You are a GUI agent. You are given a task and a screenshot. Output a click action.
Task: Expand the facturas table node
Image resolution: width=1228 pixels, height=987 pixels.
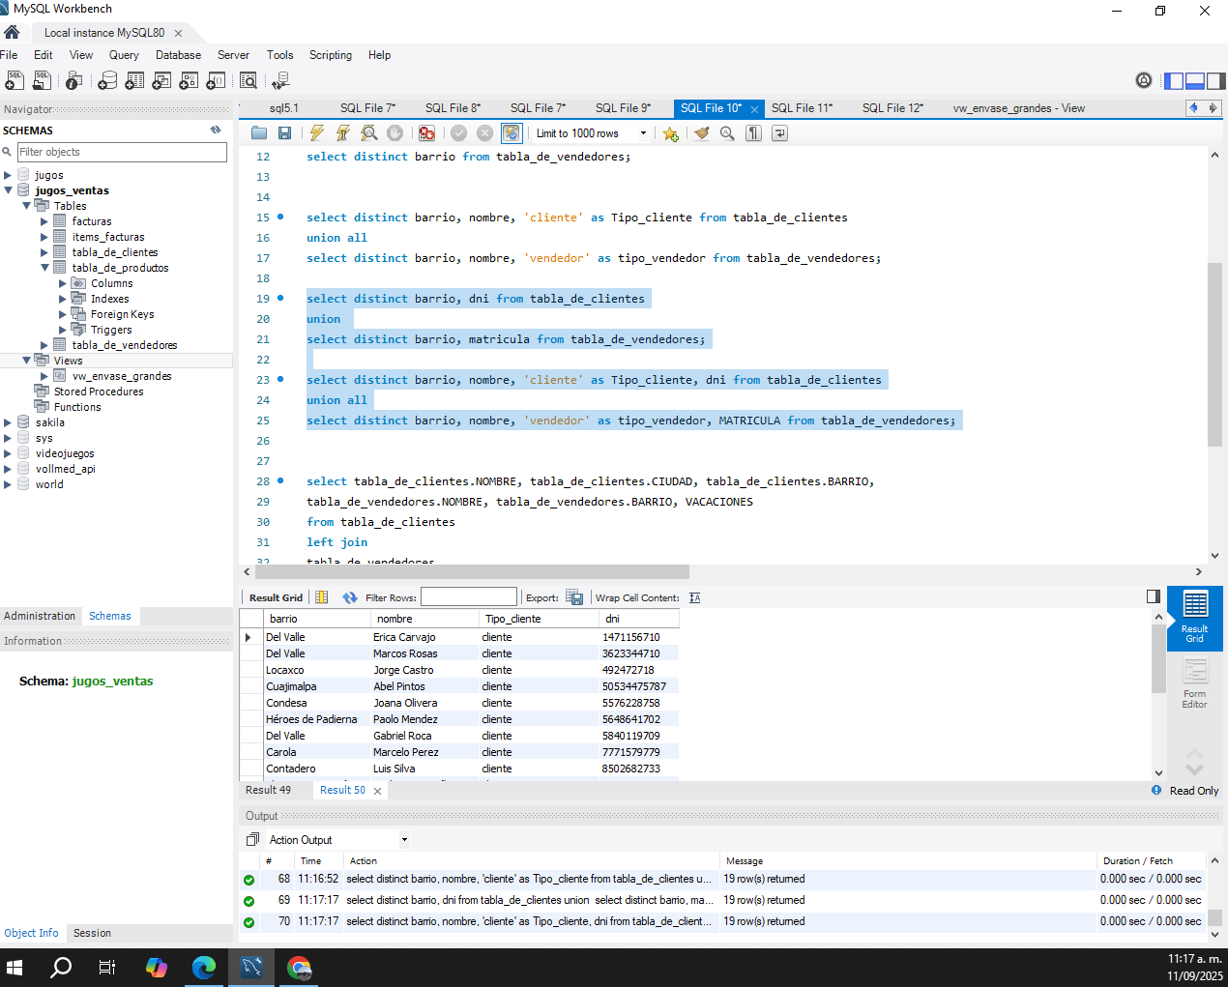pos(44,221)
